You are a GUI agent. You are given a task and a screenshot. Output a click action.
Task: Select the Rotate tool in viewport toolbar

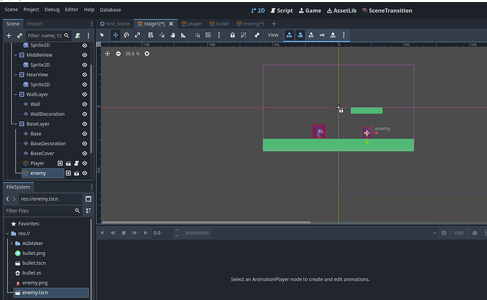click(126, 35)
